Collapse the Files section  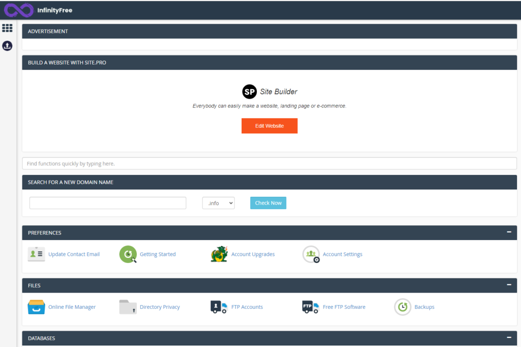tap(509, 285)
